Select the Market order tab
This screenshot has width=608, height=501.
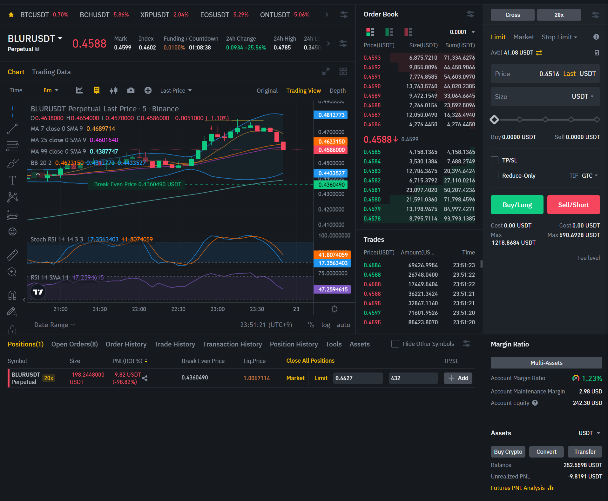click(x=524, y=37)
